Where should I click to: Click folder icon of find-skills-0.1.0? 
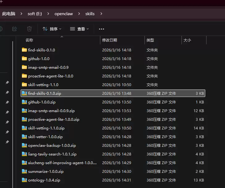coord(24,50)
